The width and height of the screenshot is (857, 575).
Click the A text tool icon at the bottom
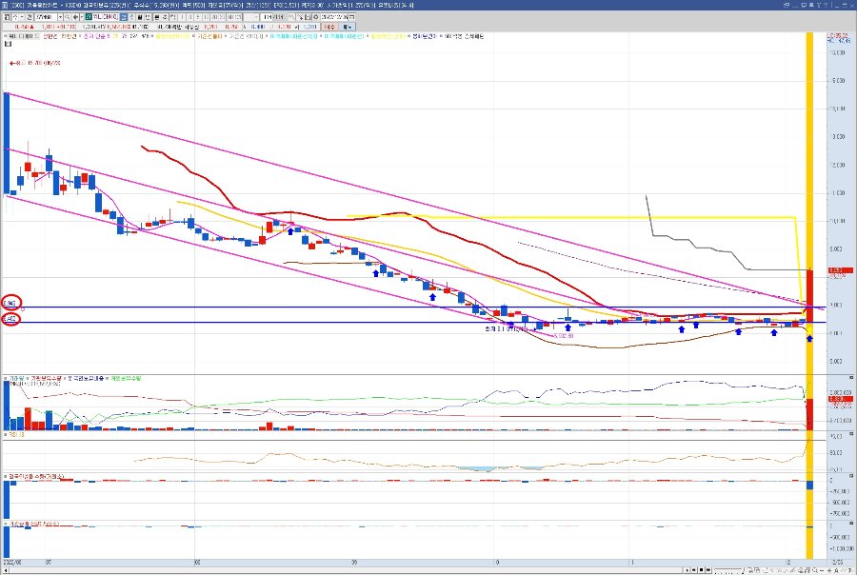[837, 570]
